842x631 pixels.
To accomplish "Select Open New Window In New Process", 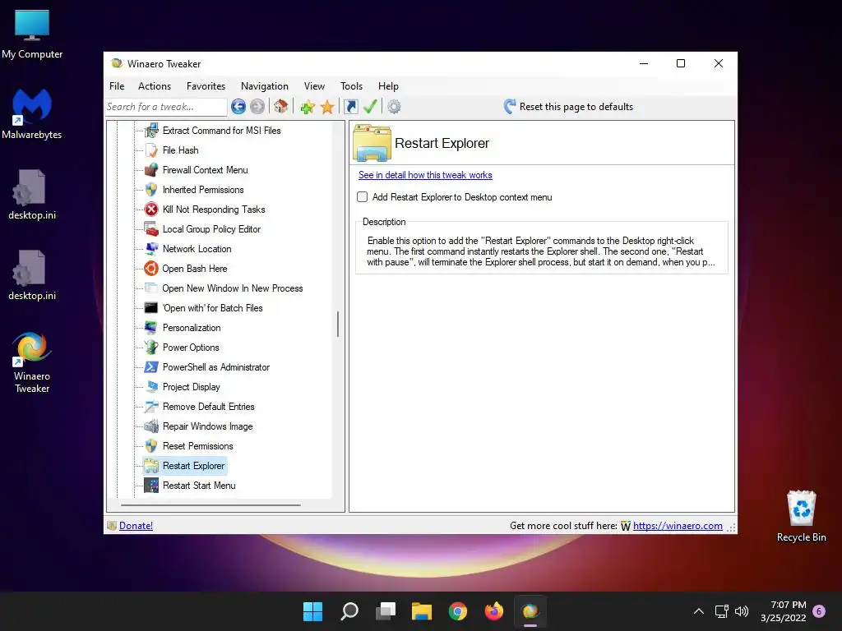I will click(233, 288).
